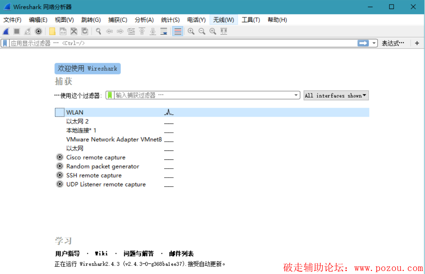Open capture options from the toolbar gear icon
Image resolution: width=425 pixels, height=274 pixels.
pyautogui.click(x=39, y=31)
